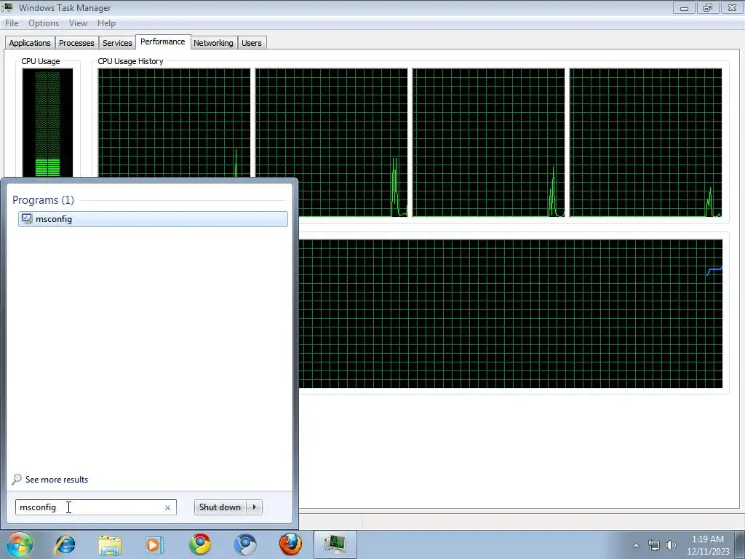Close the Task Manager window
This screenshot has height=559, width=745.
tap(732, 7)
